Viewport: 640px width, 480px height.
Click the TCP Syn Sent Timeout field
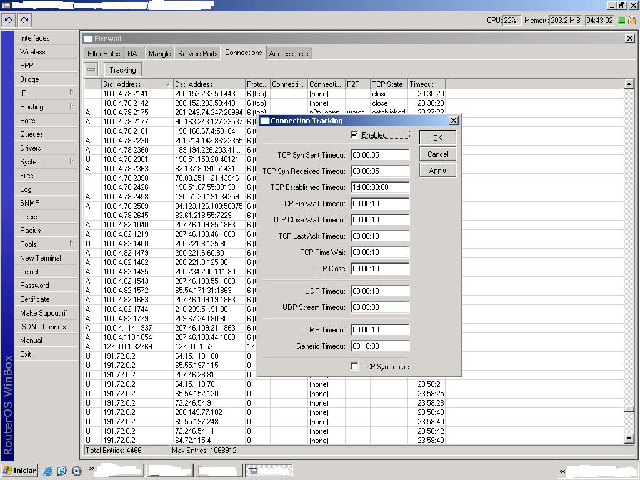[379, 155]
